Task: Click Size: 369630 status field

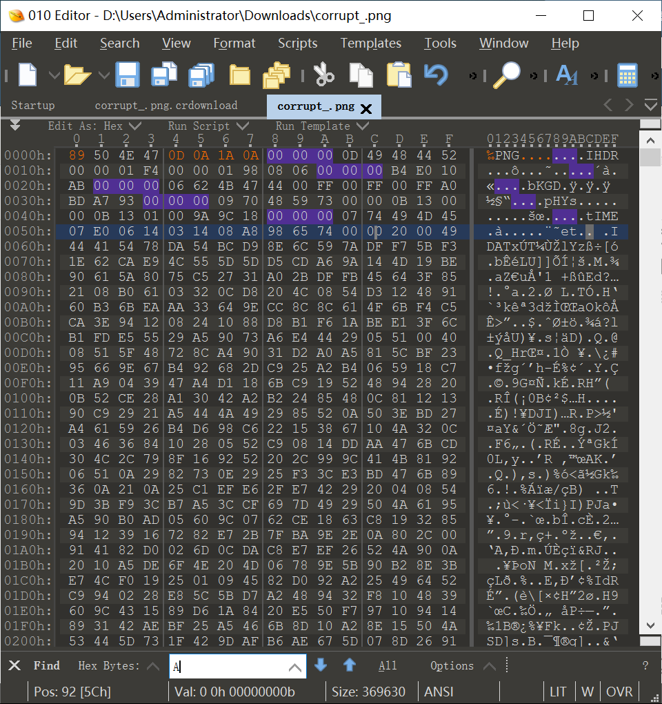Action: click(x=368, y=692)
